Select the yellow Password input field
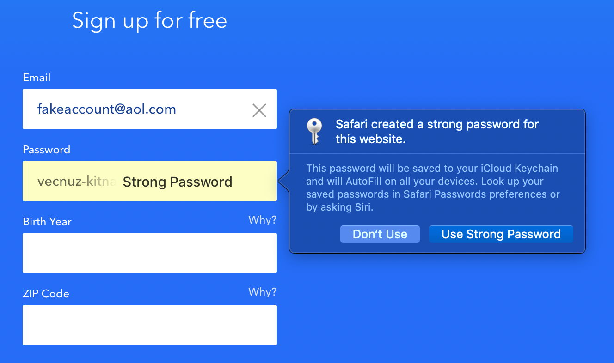 coord(150,181)
